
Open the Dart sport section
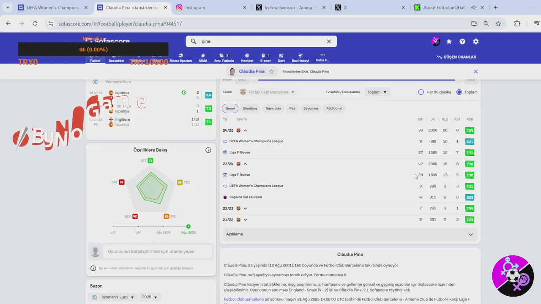tap(281, 58)
